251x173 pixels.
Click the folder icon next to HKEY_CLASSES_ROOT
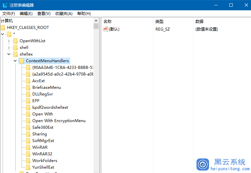click(x=3, y=28)
